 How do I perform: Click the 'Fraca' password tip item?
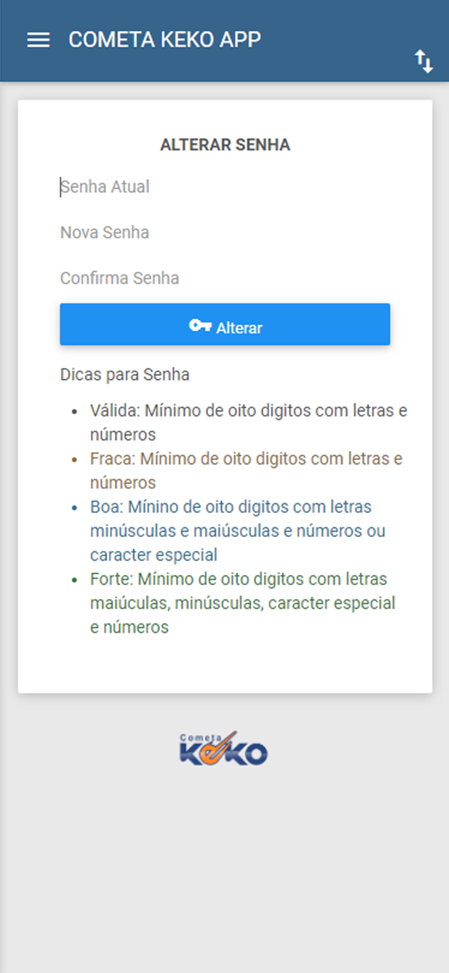coord(246,470)
